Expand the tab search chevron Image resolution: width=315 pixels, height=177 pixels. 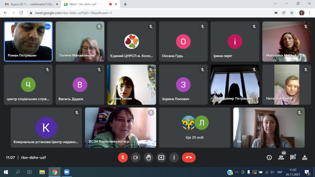(275, 4)
